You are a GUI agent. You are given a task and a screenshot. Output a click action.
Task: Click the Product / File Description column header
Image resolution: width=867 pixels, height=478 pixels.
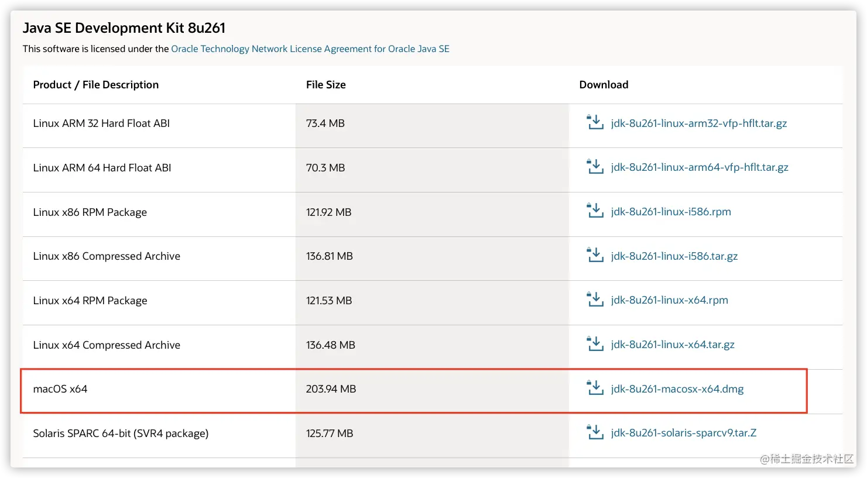96,85
